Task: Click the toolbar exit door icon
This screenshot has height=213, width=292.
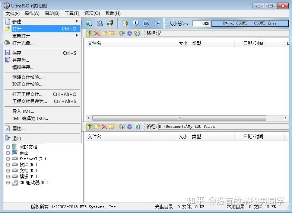Action: point(156,23)
